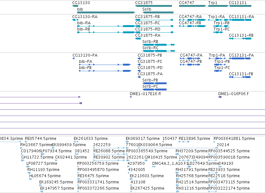The width and height of the screenshot is (265, 193).
Task: Click transcript CG13131-RB
Action: pyautogui.click(x=240, y=39)
